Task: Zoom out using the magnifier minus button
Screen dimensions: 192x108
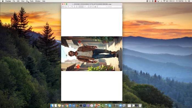Action: [x=68, y=7]
